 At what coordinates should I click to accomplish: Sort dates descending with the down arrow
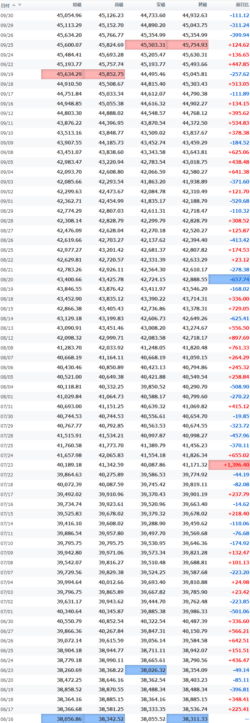point(20,5)
